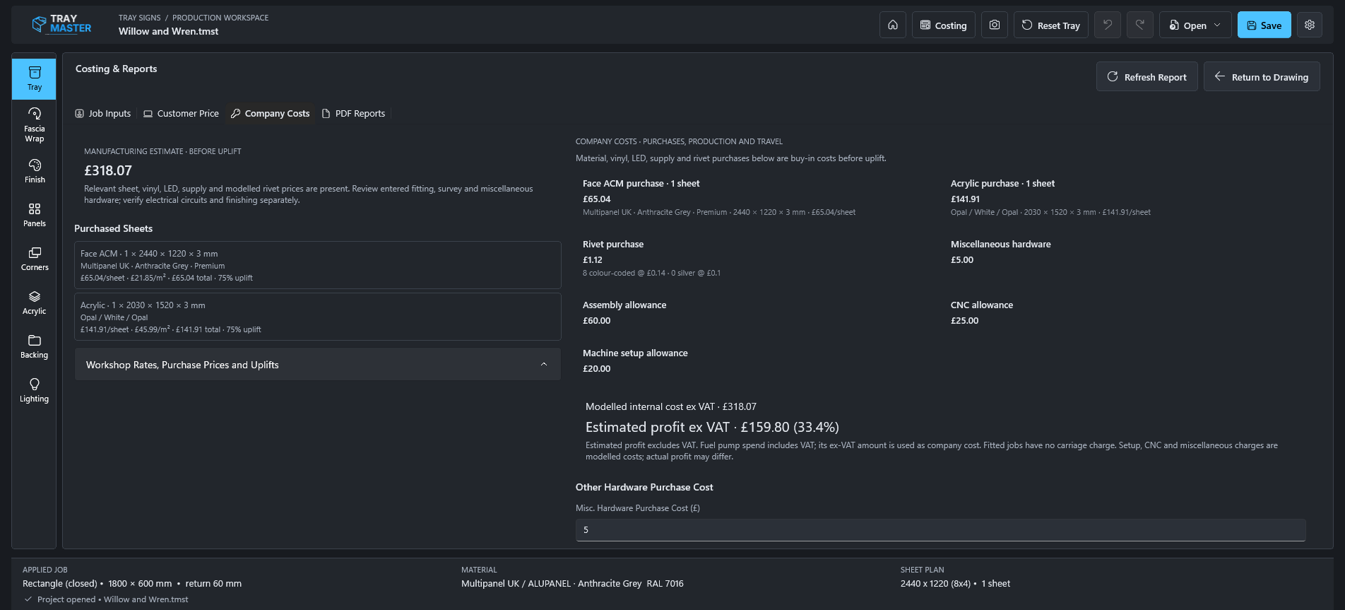Click the Assembly allowance £60.00 value

(597, 320)
